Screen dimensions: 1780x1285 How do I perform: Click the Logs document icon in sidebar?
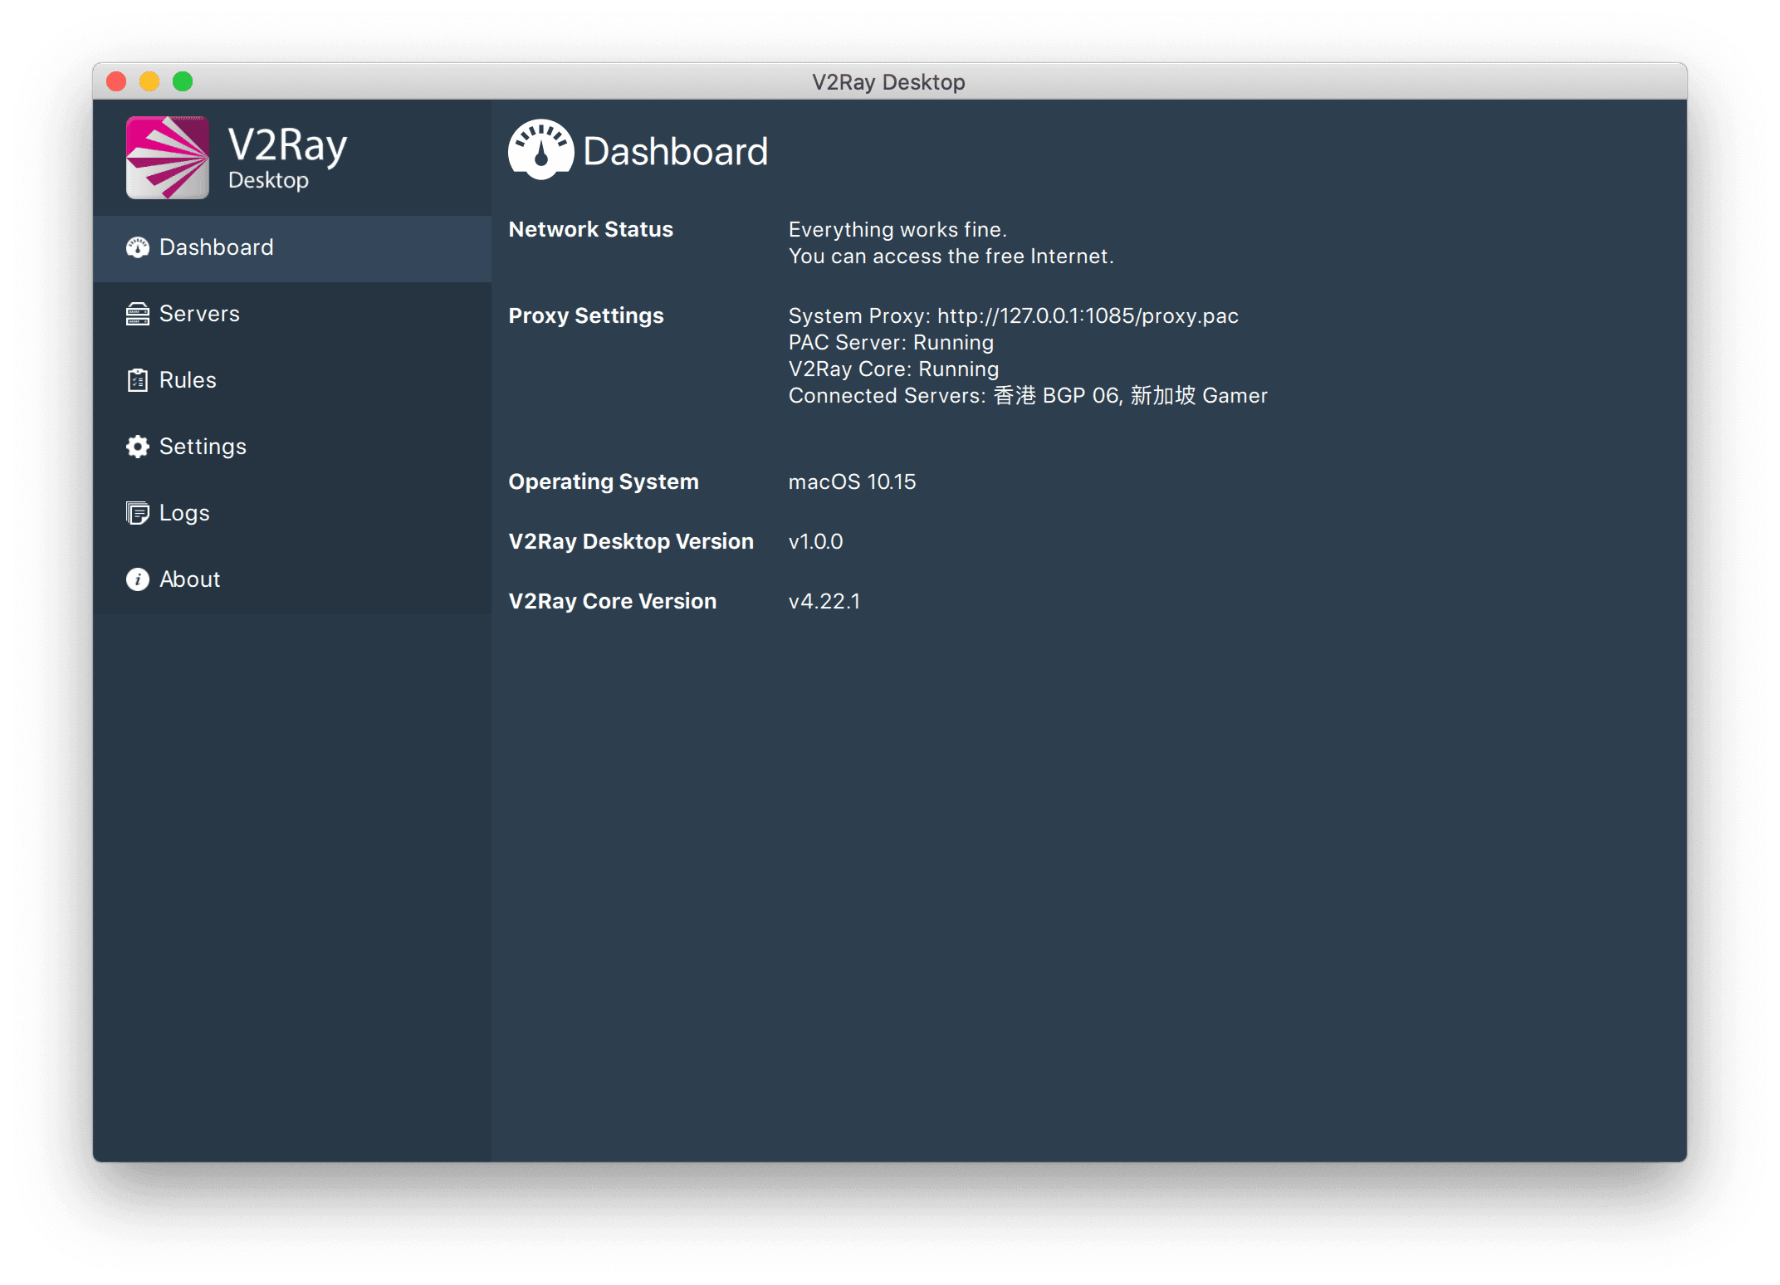(x=138, y=513)
